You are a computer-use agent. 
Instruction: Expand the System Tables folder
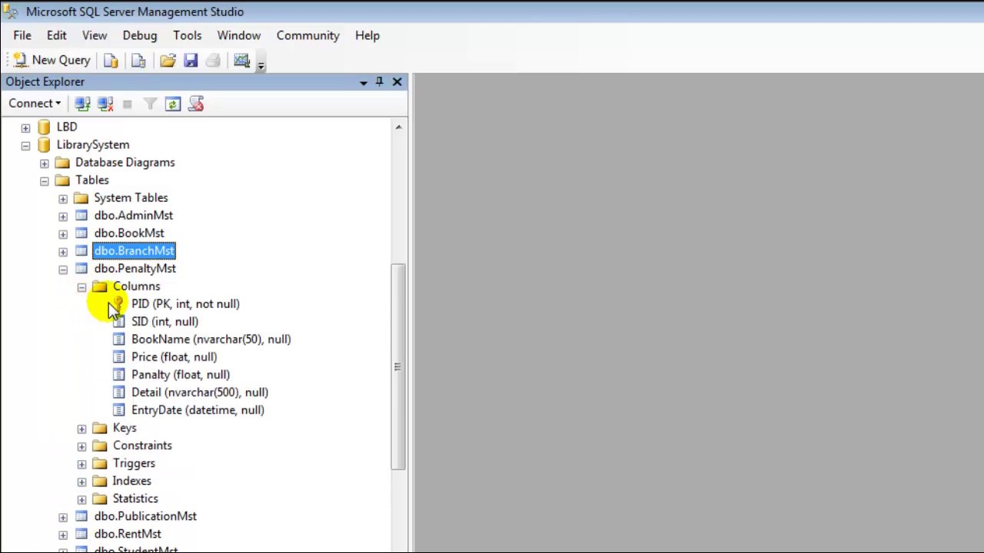point(63,198)
